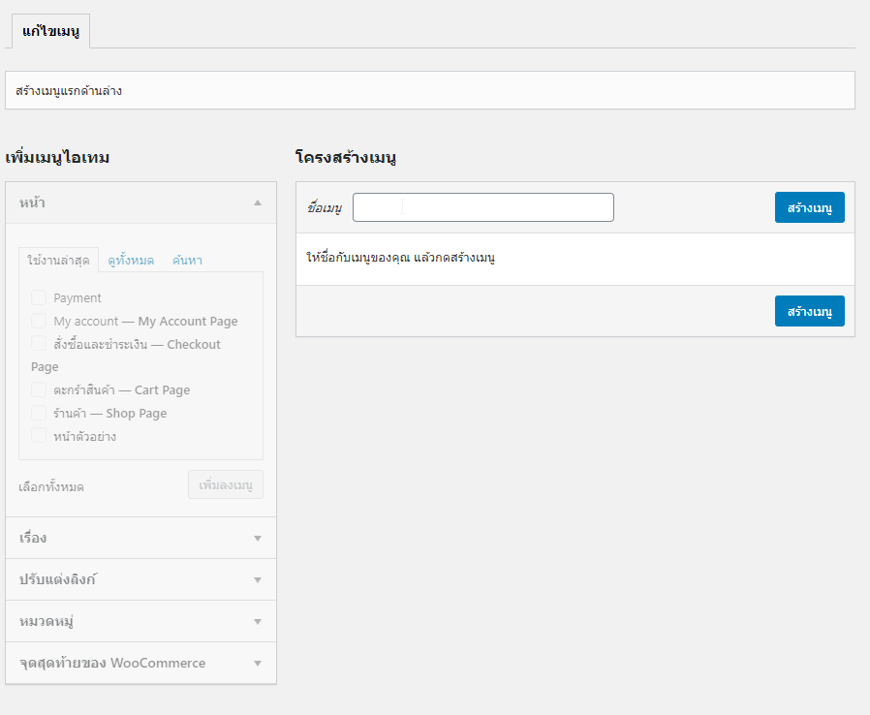Collapse the หน้า panel arrow
870x715 pixels.
pyautogui.click(x=258, y=203)
